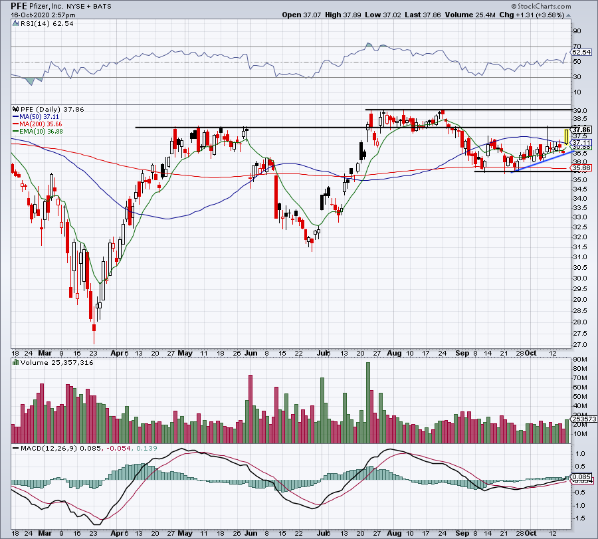Screen dimensions: 598x539
Task: Click the 27.0 price level on the right axis
Action: (579, 345)
